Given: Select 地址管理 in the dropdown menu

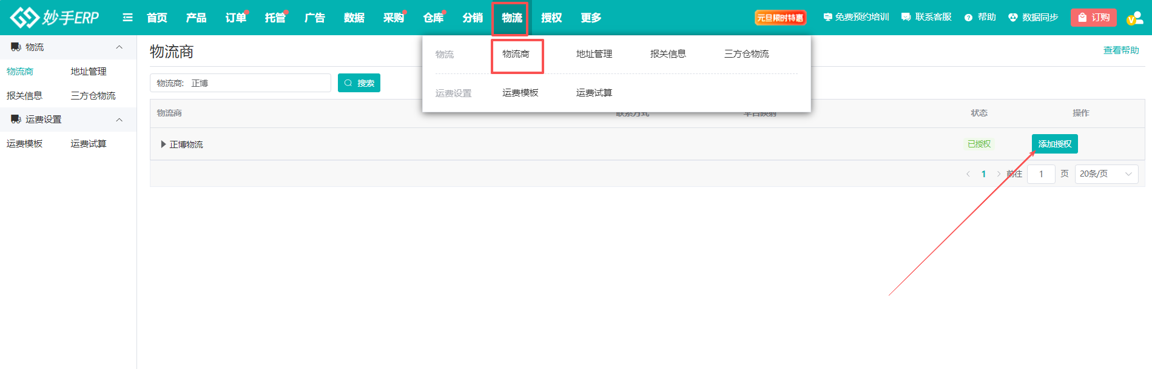Looking at the screenshot, I should pos(594,54).
